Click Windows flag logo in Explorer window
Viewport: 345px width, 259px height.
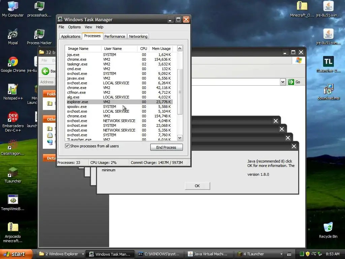point(299,60)
